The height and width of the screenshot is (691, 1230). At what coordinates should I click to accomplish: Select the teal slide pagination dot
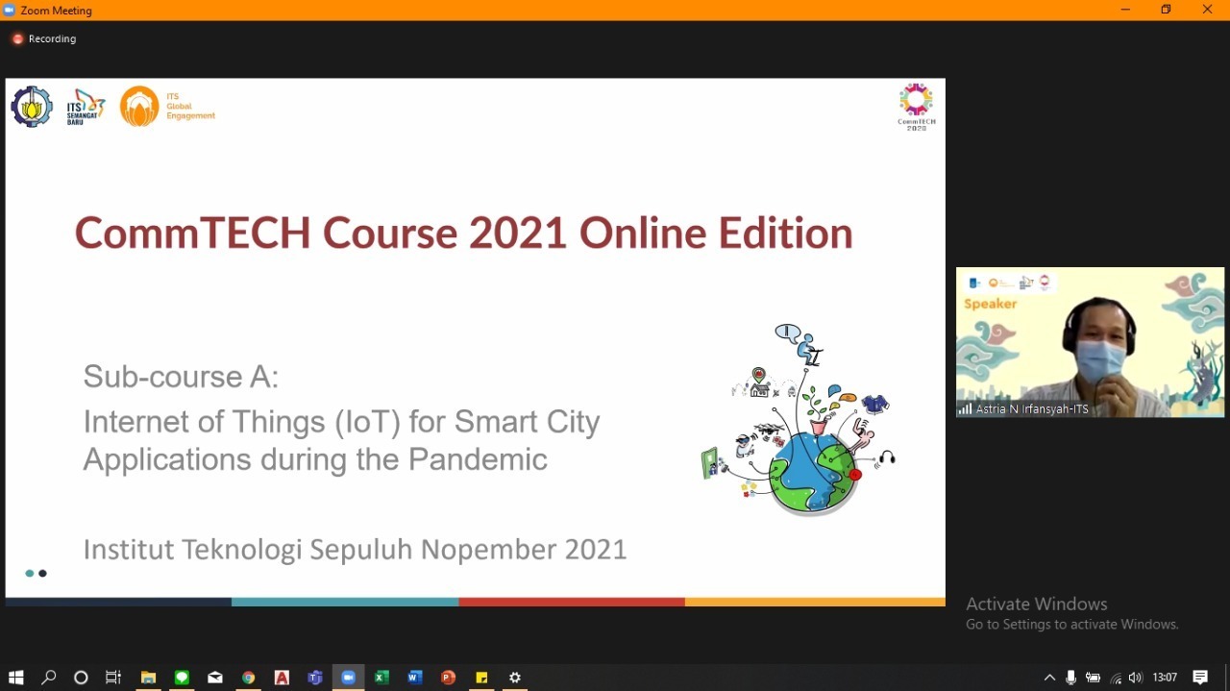pyautogui.click(x=29, y=574)
